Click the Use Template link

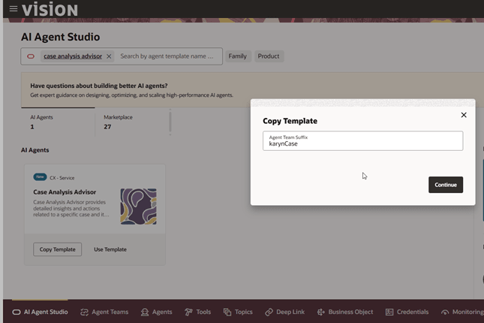pyautogui.click(x=110, y=249)
